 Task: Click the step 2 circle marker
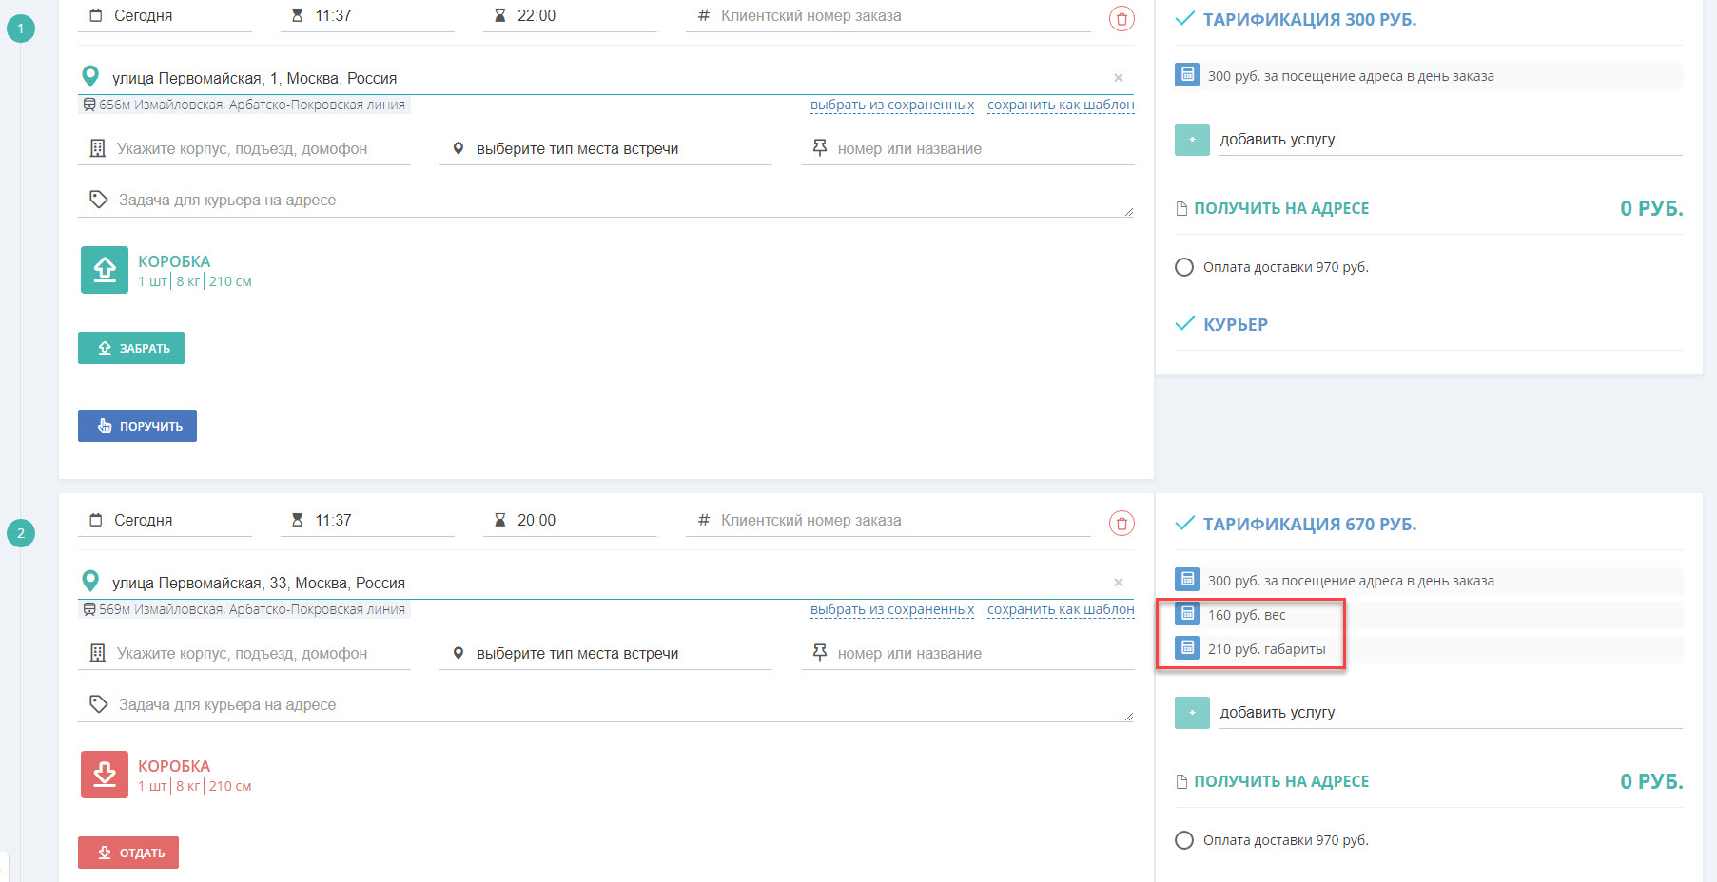click(21, 533)
